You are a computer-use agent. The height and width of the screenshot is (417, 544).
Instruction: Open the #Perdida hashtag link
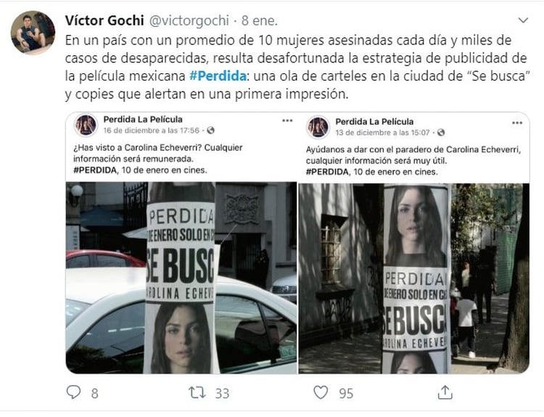click(x=218, y=76)
